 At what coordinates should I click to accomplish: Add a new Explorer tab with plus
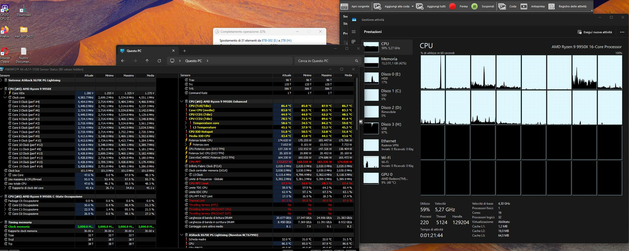point(185,51)
